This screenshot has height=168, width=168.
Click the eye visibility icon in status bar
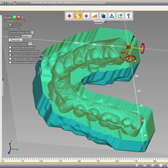tap(145, 165)
